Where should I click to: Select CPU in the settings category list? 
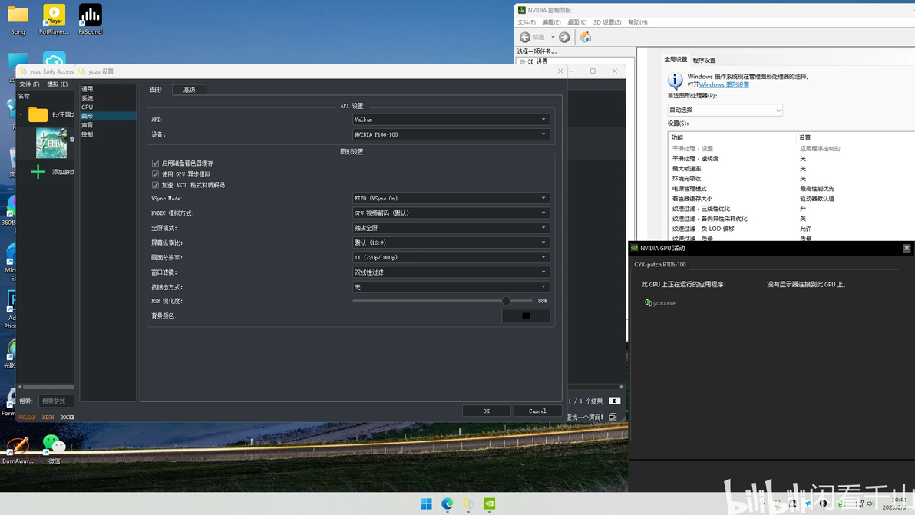click(88, 107)
